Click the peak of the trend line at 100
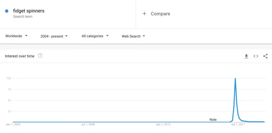The width and height of the screenshot is (272, 133). pyautogui.click(x=235, y=78)
